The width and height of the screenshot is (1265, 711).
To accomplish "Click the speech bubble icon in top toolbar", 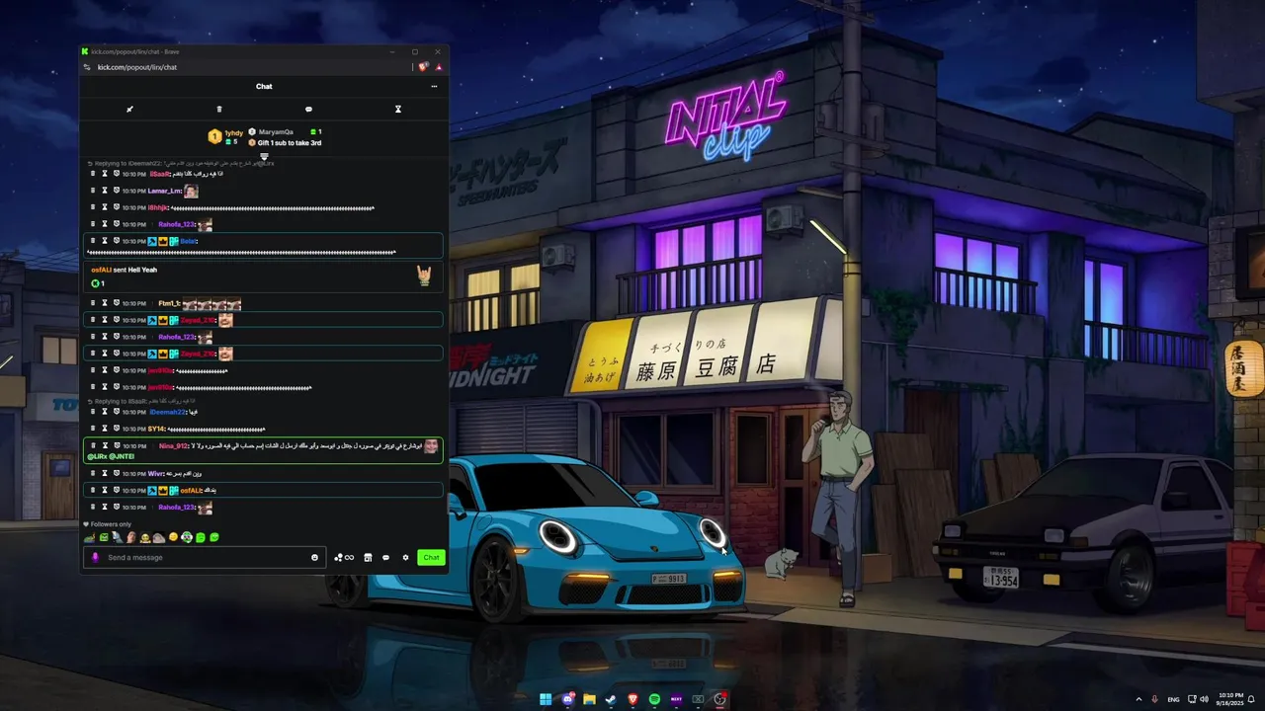I will coord(308,109).
